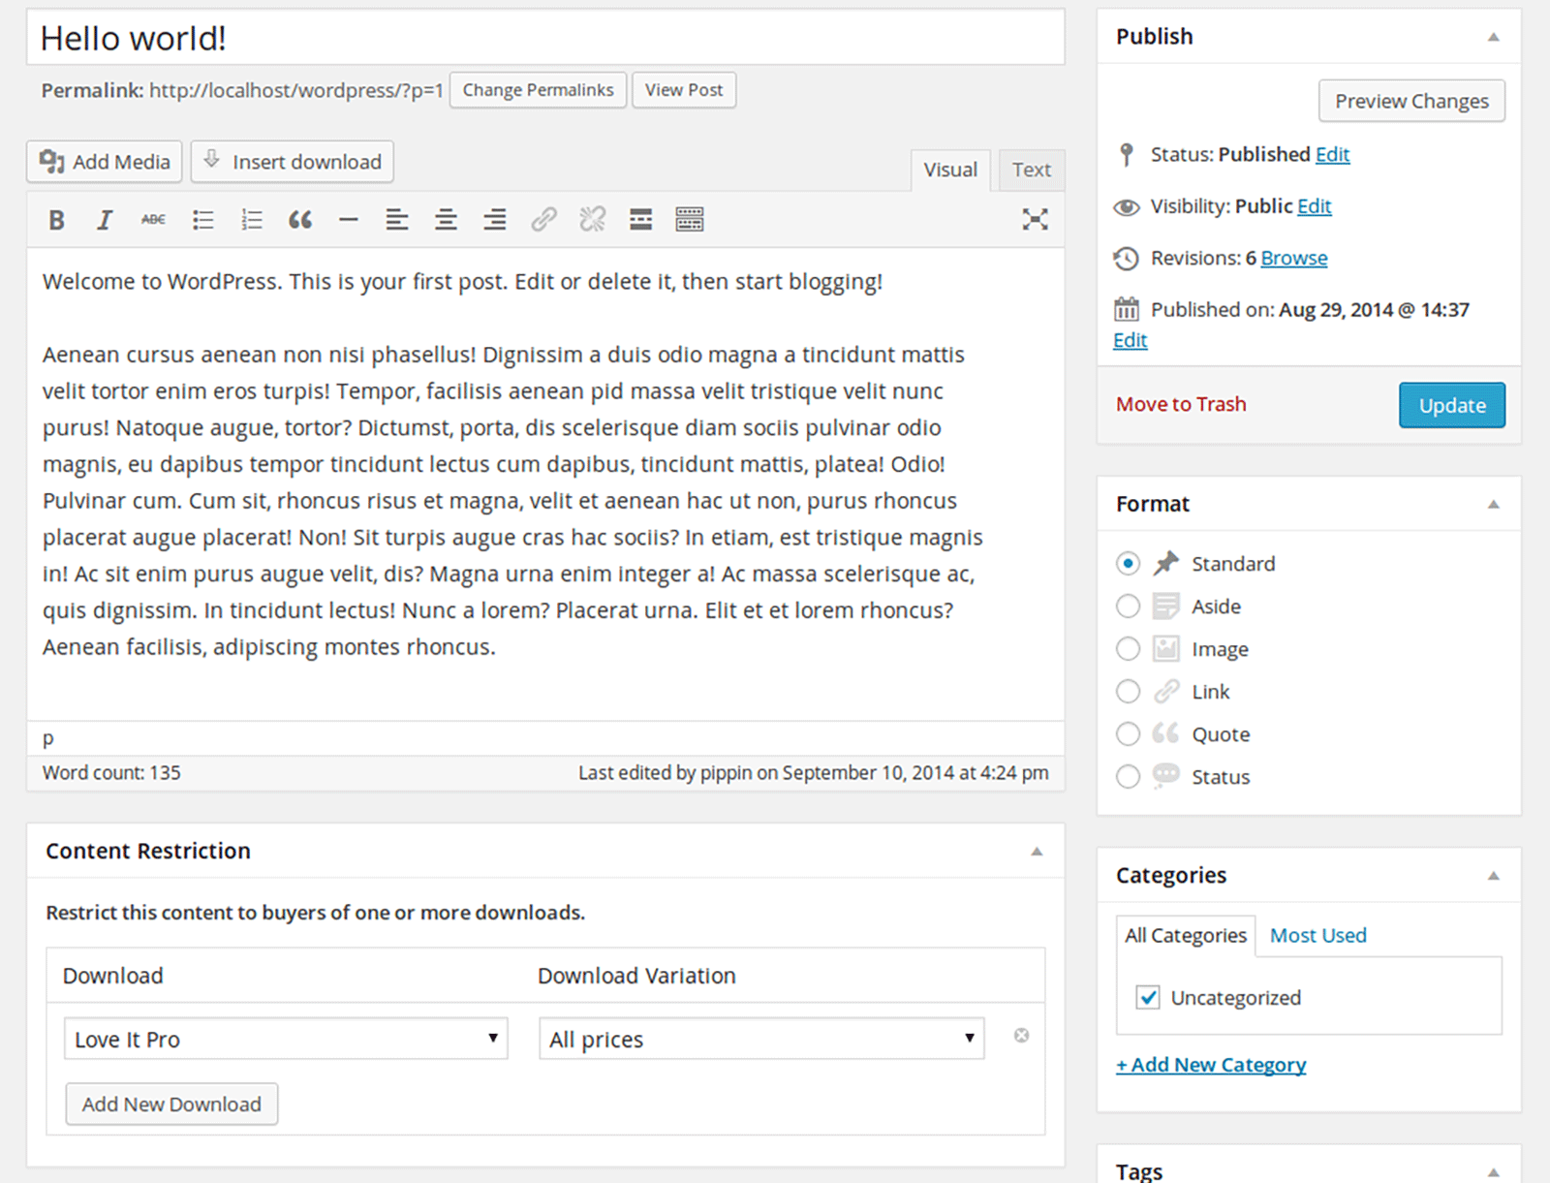
Task: Insert a bulleted list
Action: (x=202, y=220)
